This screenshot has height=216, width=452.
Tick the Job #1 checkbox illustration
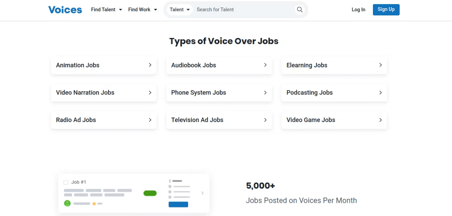(x=66, y=182)
